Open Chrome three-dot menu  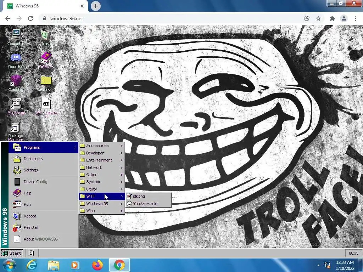tap(355, 18)
